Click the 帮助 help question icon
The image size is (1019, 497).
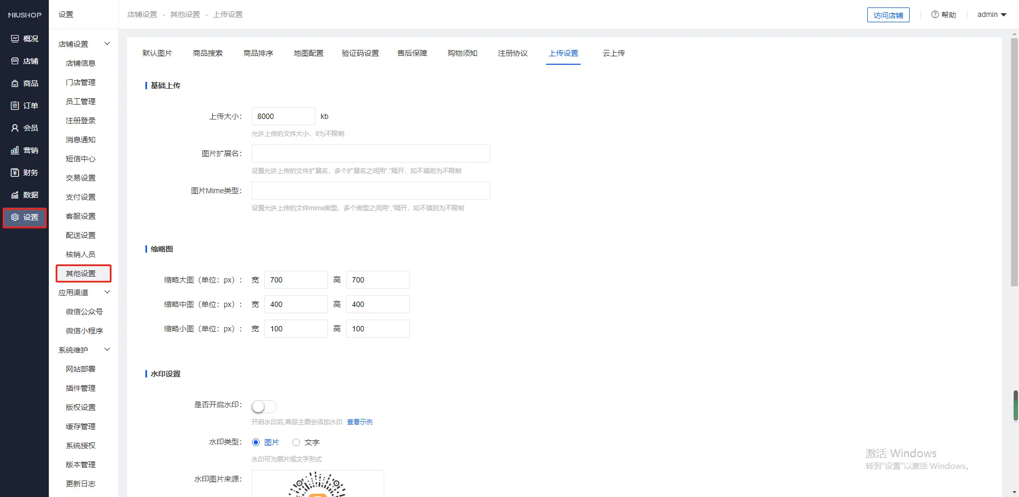pos(935,14)
